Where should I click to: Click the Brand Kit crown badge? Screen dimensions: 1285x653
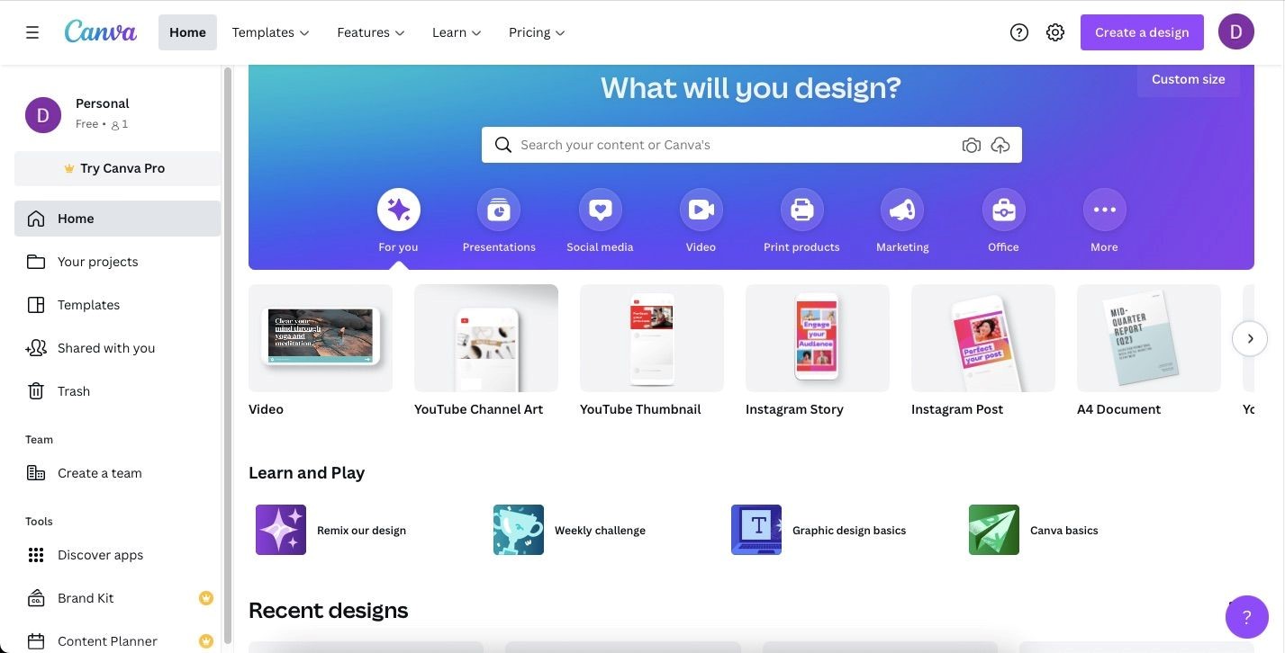(x=206, y=598)
